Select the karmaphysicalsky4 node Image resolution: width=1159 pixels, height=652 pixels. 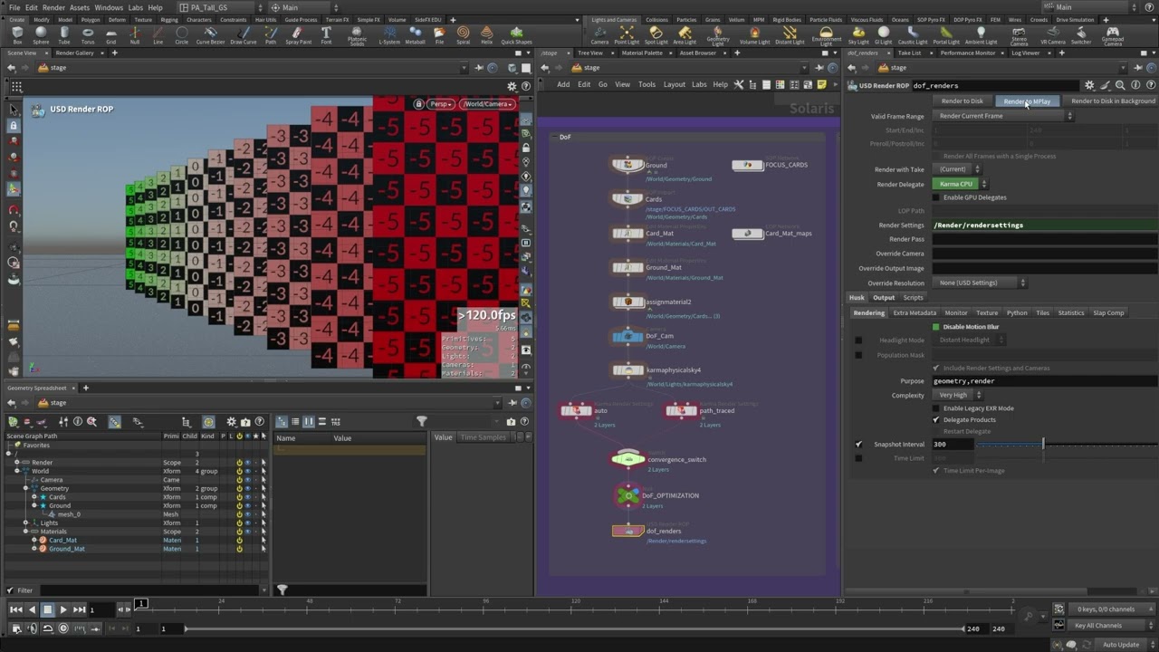coord(628,369)
